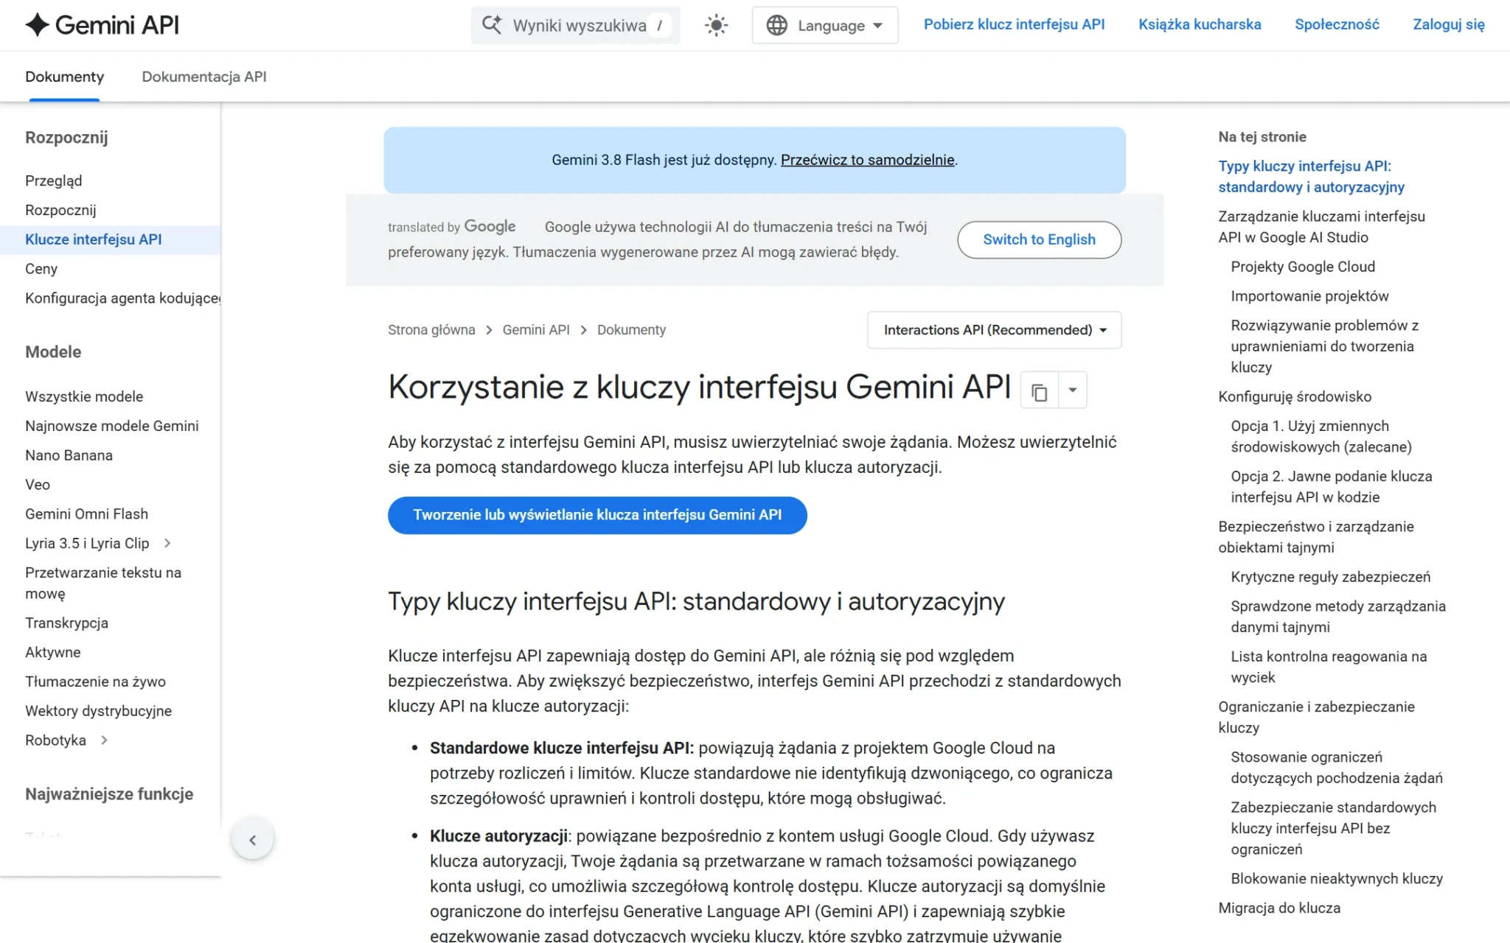Image resolution: width=1510 pixels, height=943 pixels.
Task: Click Gemini API breadcrumb
Action: [x=536, y=330]
